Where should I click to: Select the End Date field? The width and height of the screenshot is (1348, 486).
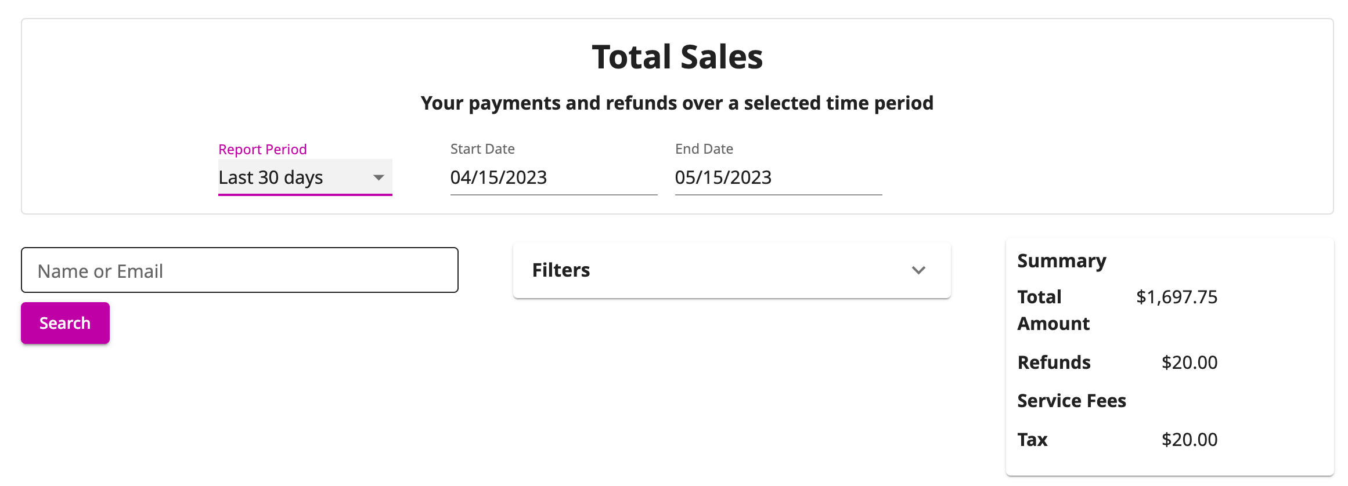778,177
